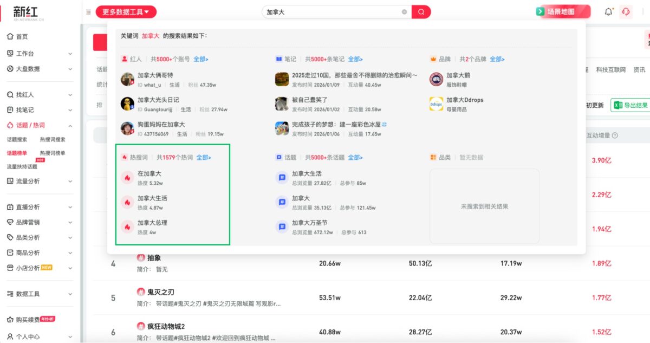Viewport: 650px width, 343px height.
Task: View all 红人 accounts via 全部
Action: [x=200, y=59]
